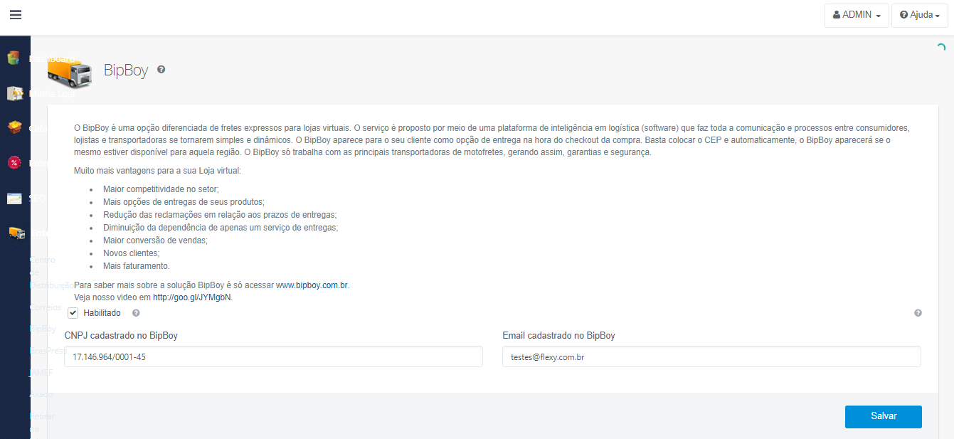Select BipBoy in the sidebar submenu
Screen dimensions: 954x439
pos(43,329)
